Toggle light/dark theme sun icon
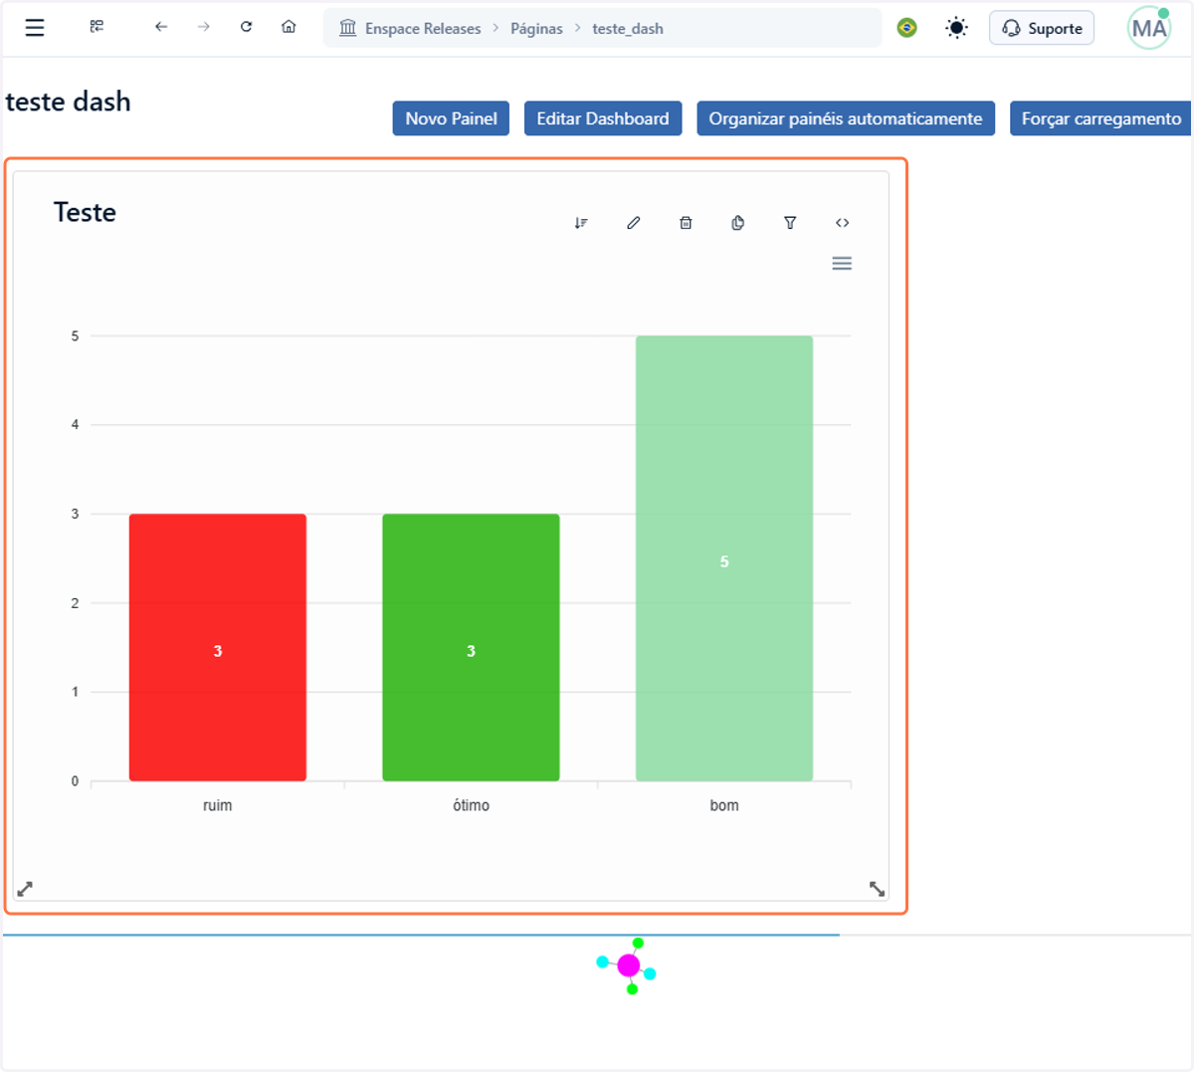The height and width of the screenshot is (1072, 1194). tap(956, 28)
